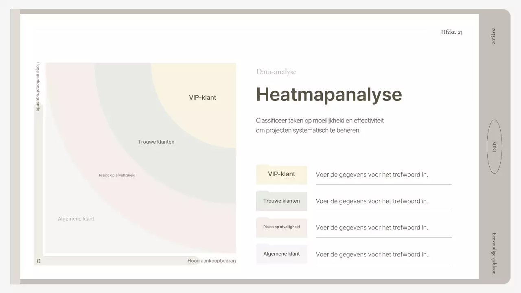Click the VIP-klant label inside the heatmap
This screenshot has height=293, width=521.
pos(202,97)
